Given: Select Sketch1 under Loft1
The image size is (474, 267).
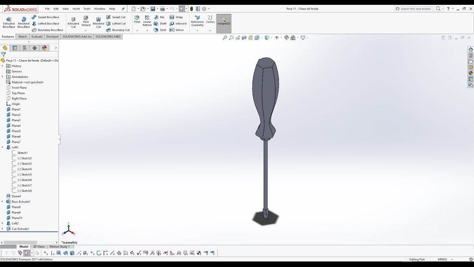Looking at the screenshot, I should 20,153.
